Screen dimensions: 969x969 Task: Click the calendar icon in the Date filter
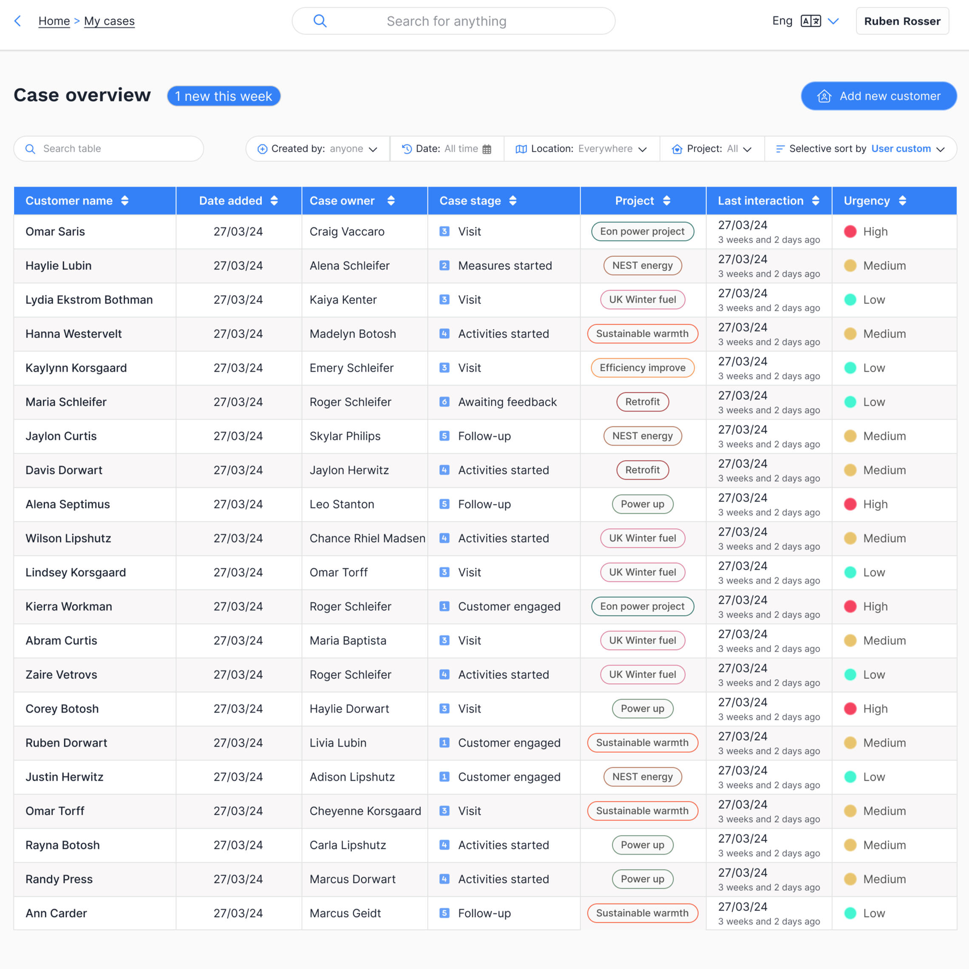[x=487, y=149]
